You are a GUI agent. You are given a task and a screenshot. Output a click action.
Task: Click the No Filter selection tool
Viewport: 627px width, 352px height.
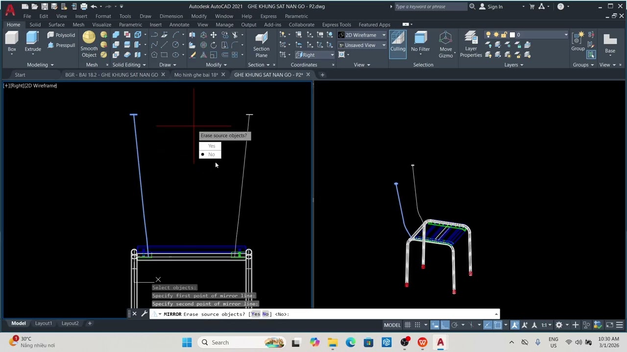click(x=420, y=42)
